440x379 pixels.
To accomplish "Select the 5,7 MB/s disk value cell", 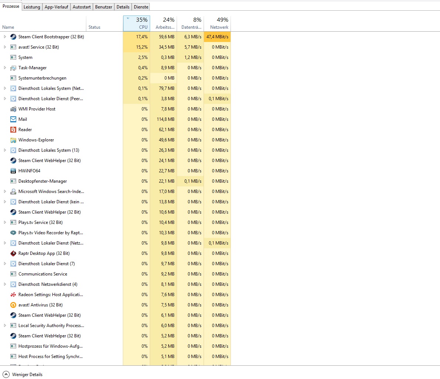I will (x=191, y=47).
